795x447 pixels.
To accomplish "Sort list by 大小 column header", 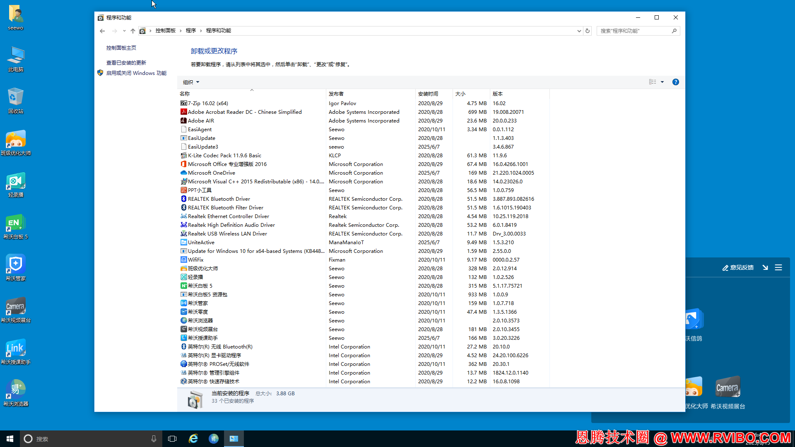I will pyautogui.click(x=472, y=94).
